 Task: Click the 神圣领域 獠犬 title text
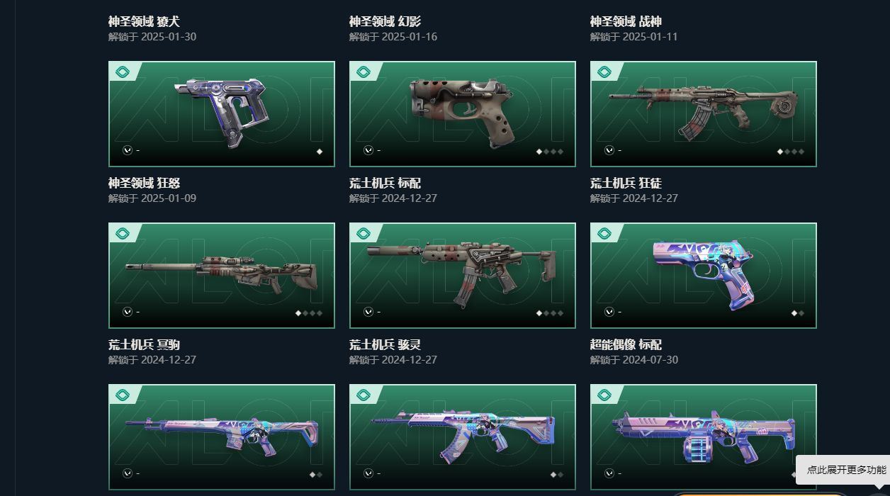pyautogui.click(x=144, y=22)
